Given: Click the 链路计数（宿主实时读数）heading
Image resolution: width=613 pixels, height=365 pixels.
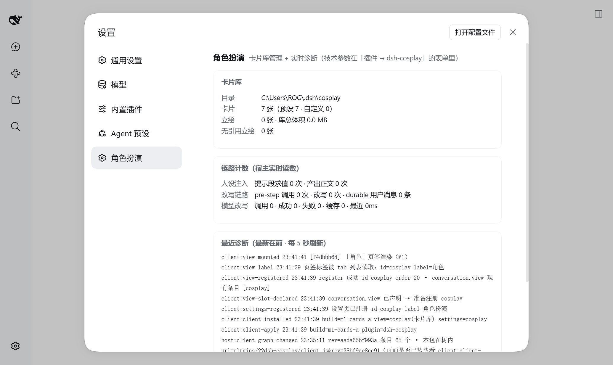Looking at the screenshot, I should click(x=260, y=168).
